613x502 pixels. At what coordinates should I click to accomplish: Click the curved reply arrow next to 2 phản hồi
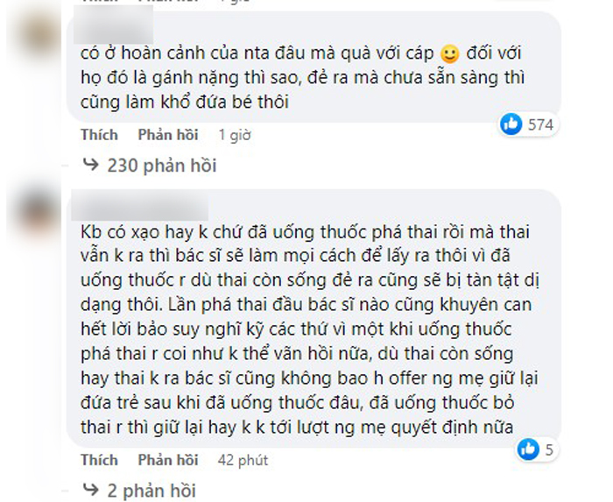tap(91, 490)
